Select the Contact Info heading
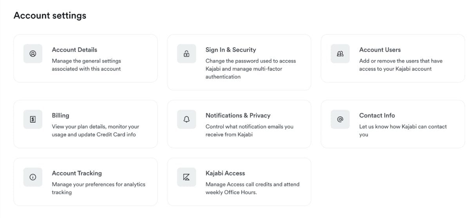Screen dimensions: 470x218 (377, 115)
